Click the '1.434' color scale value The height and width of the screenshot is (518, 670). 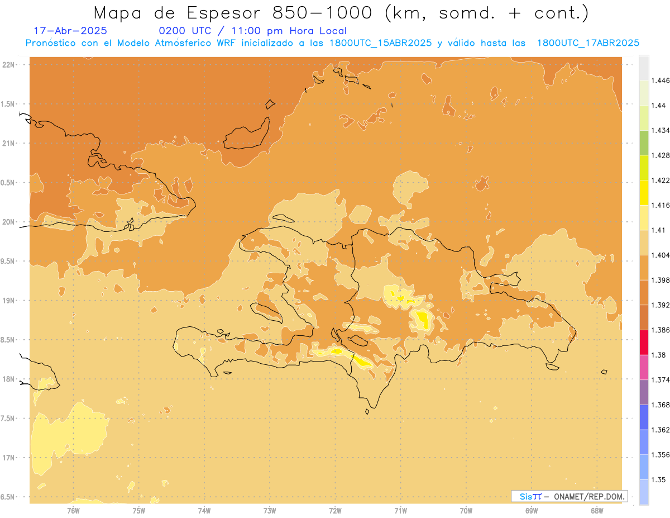click(x=660, y=130)
